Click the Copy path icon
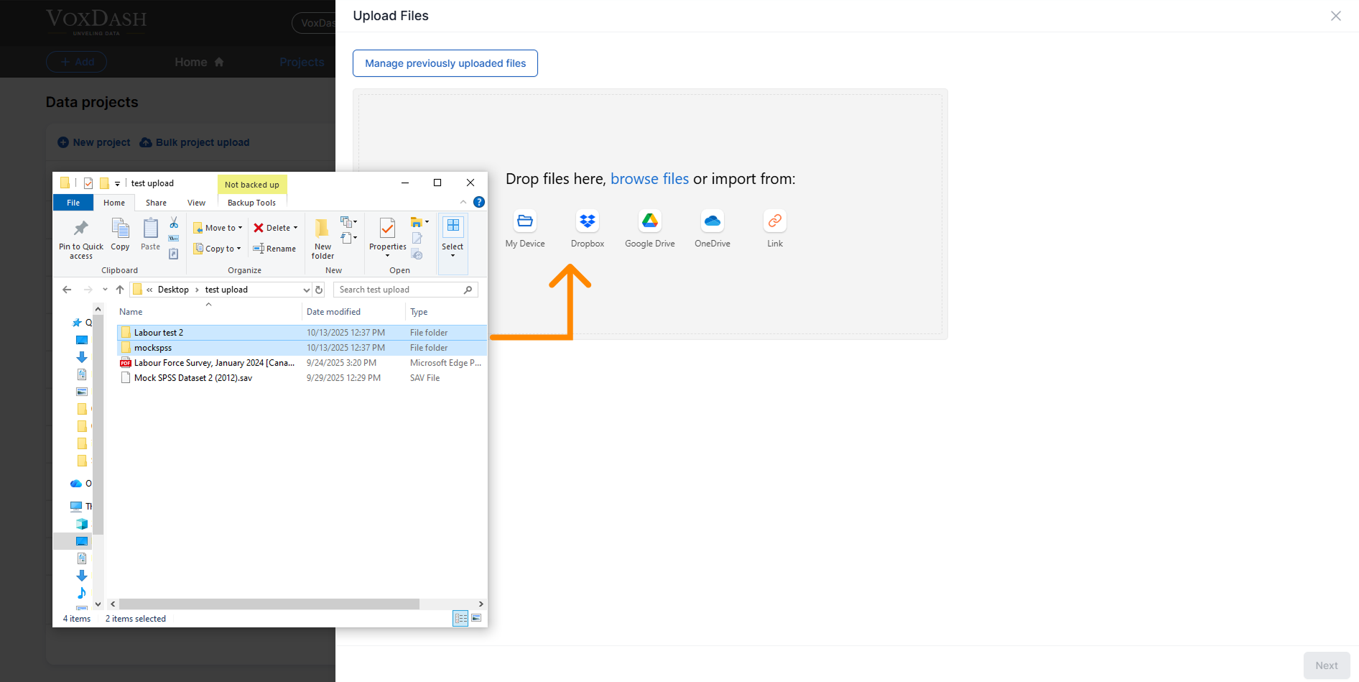The width and height of the screenshot is (1359, 682). tap(174, 239)
